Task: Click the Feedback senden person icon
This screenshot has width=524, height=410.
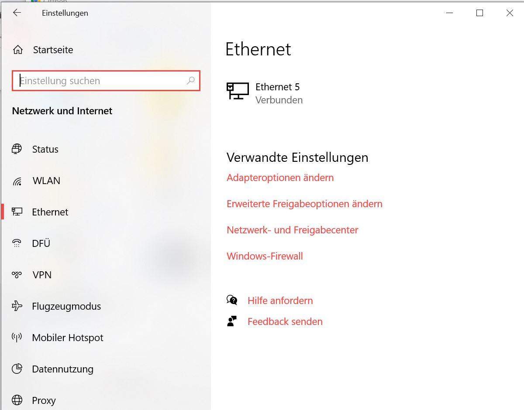Action: coord(232,321)
